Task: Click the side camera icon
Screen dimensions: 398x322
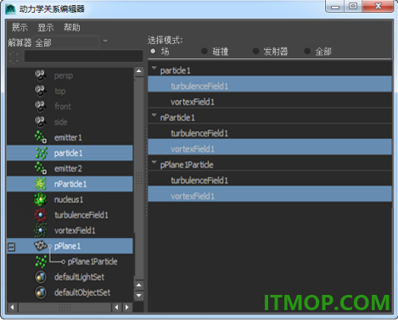Action: (41, 122)
